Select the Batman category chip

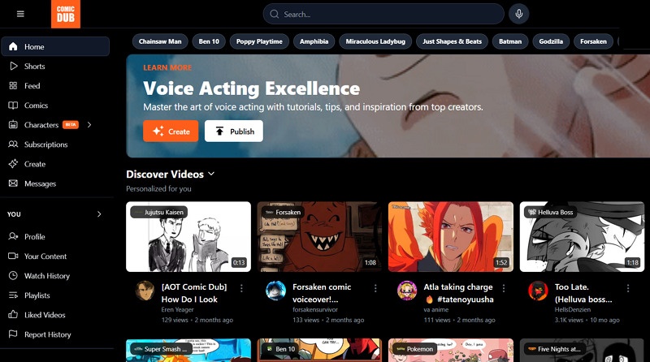[510, 41]
